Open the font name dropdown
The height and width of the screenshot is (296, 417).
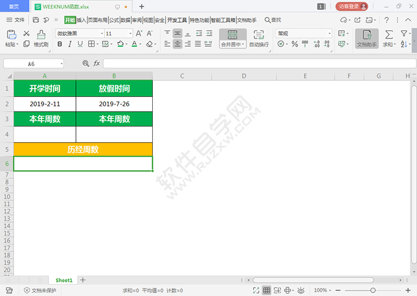pos(101,34)
